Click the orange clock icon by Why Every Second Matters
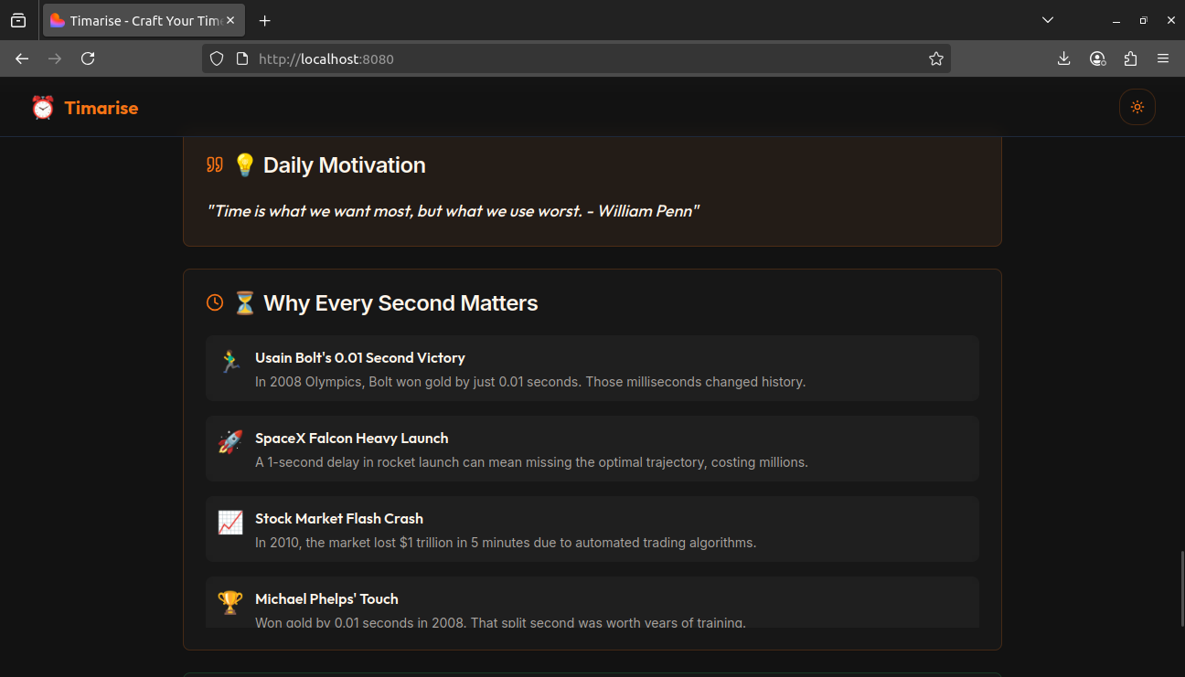This screenshot has height=677, width=1185. [215, 302]
